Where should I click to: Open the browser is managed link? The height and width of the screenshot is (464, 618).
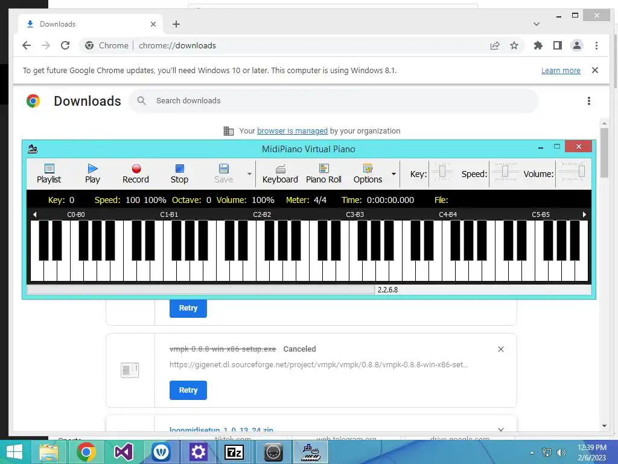292,130
